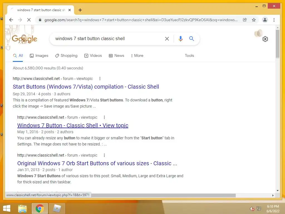Image resolution: width=285 pixels, height=214 pixels.
Task: Clear the Google search box
Action: tap(167, 38)
